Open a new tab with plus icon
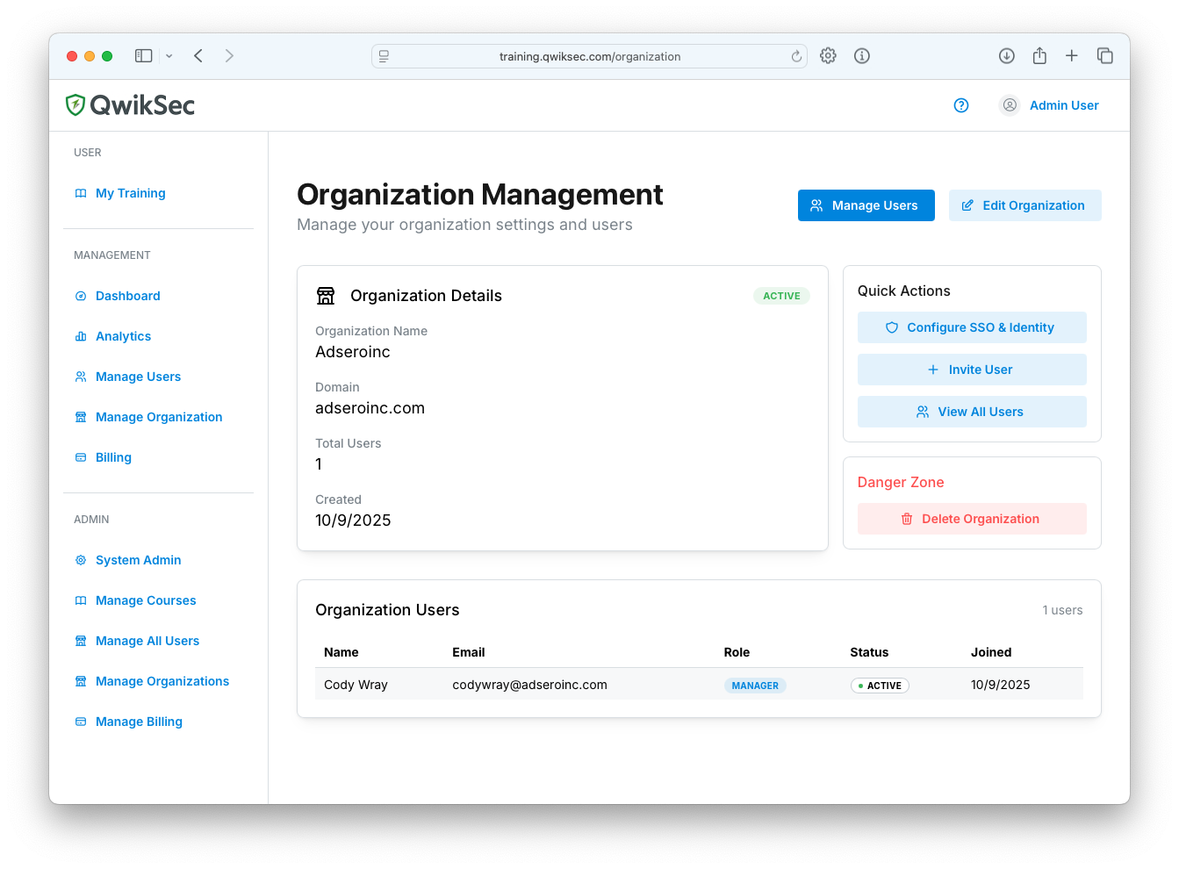The image size is (1179, 869). coord(1072,56)
